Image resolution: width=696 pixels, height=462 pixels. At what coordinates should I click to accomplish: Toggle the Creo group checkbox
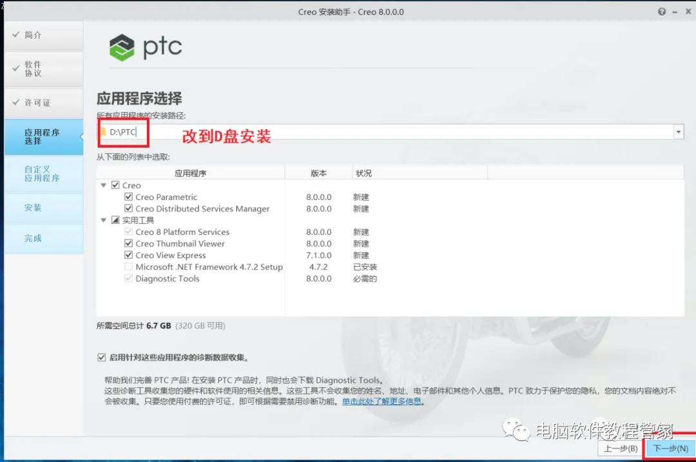[x=115, y=185]
